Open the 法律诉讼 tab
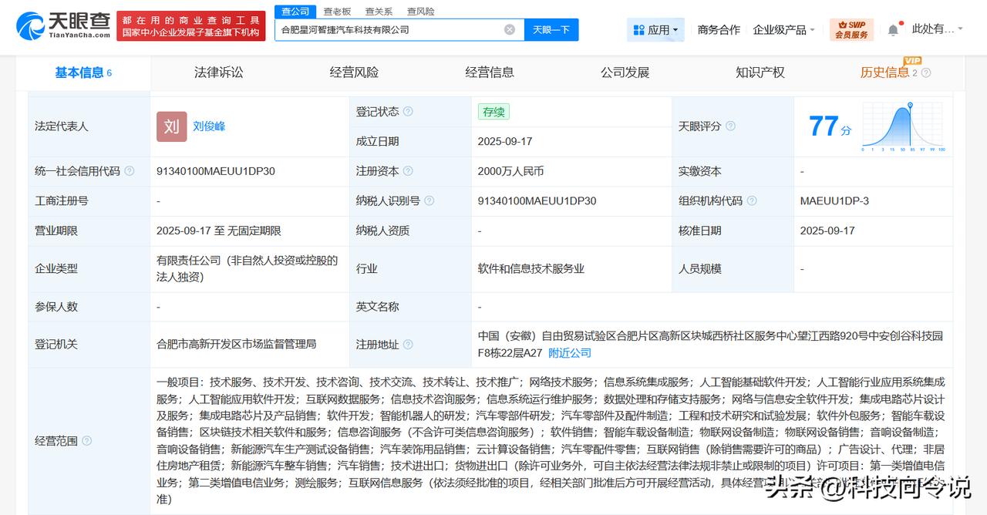 click(219, 72)
